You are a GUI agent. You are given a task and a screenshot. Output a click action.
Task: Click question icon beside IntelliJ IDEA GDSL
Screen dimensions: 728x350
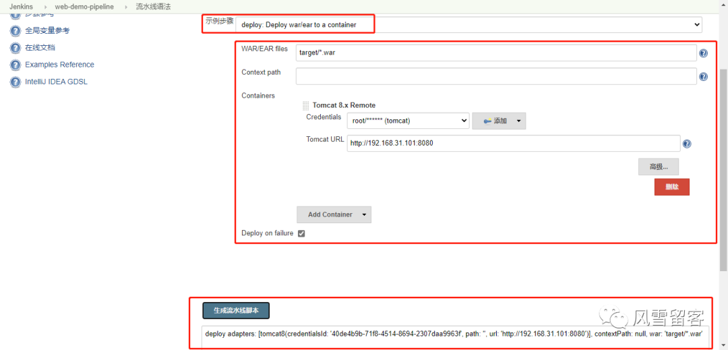click(x=16, y=82)
